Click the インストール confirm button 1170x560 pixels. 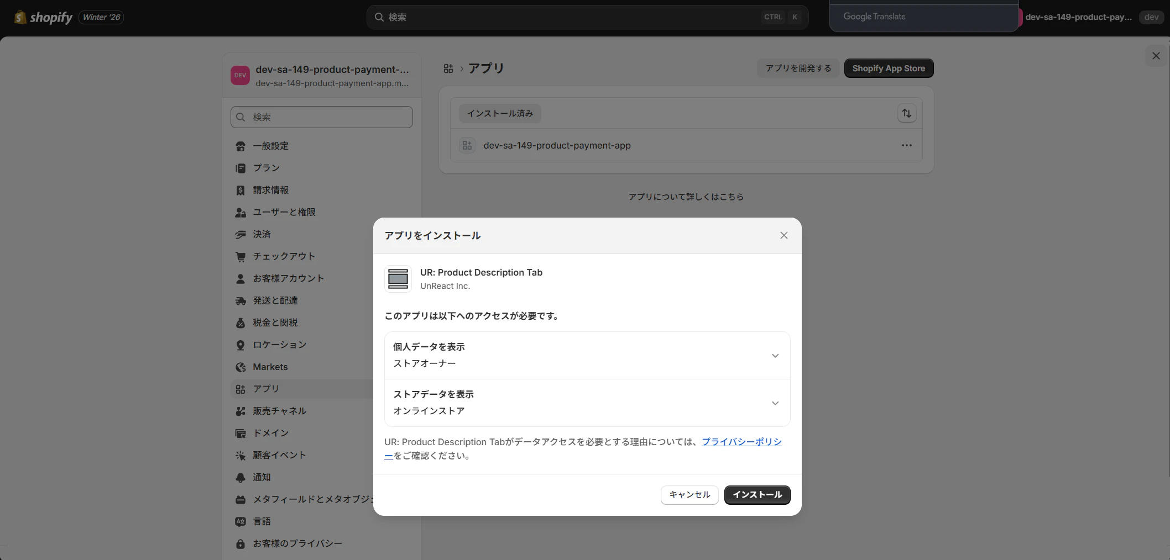point(757,495)
